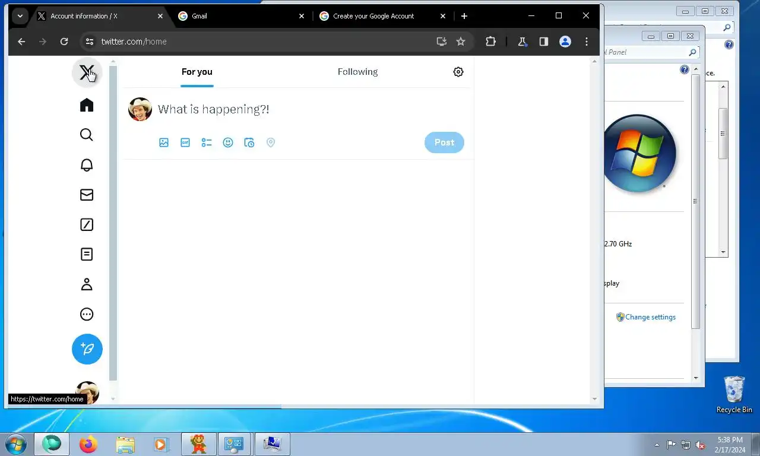Screen dimensions: 760x456
Task: Open account avatar at sidebar bottom
Action: coord(87,392)
